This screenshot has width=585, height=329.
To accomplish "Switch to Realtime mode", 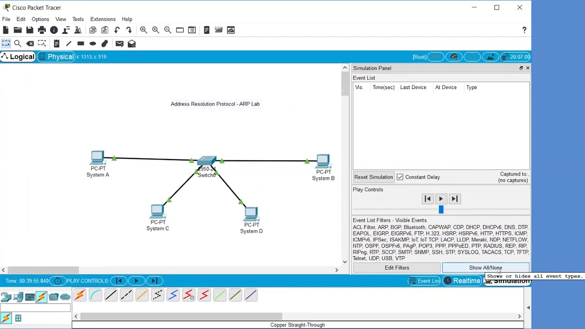I will pos(462,281).
